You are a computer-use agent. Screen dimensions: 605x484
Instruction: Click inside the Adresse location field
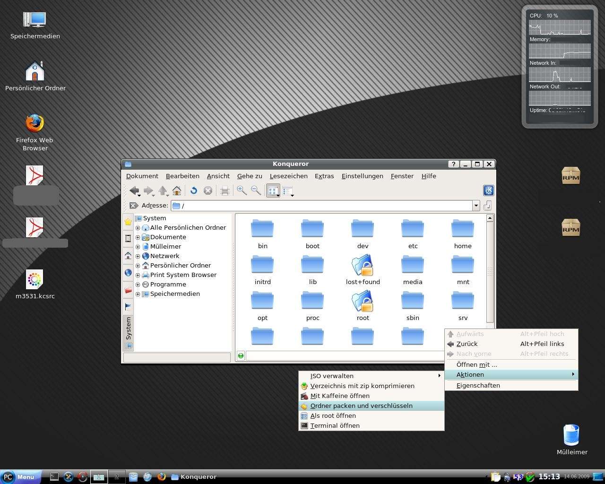coord(321,206)
